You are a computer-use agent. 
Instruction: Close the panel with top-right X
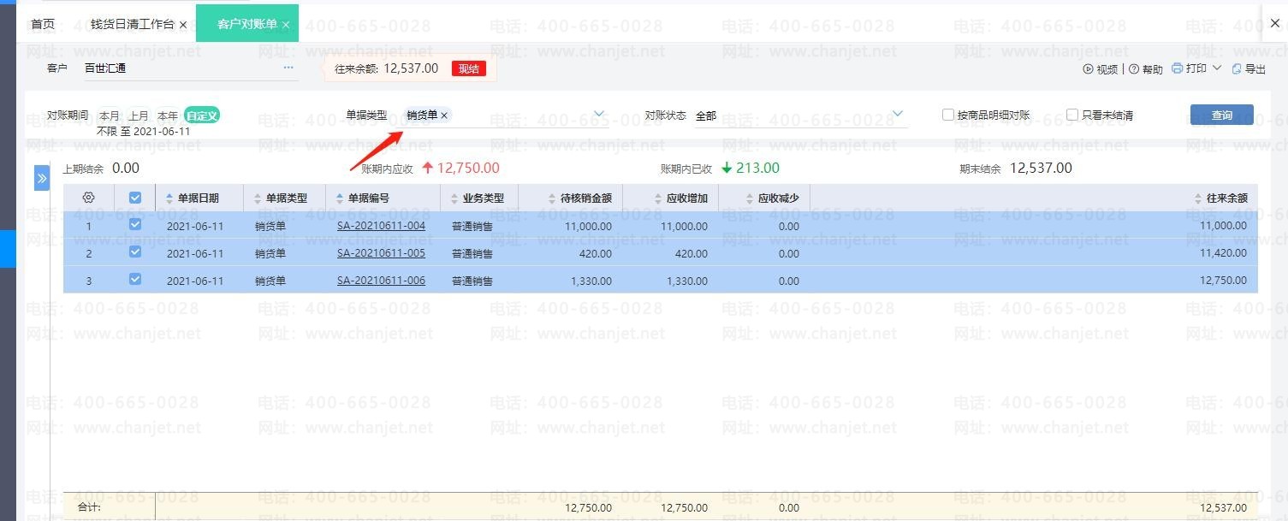point(1275,23)
